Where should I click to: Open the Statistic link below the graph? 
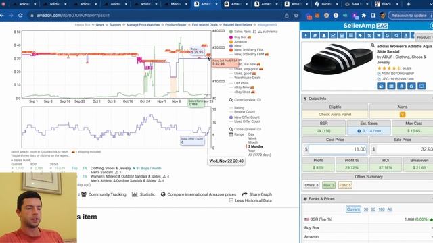[143, 194]
